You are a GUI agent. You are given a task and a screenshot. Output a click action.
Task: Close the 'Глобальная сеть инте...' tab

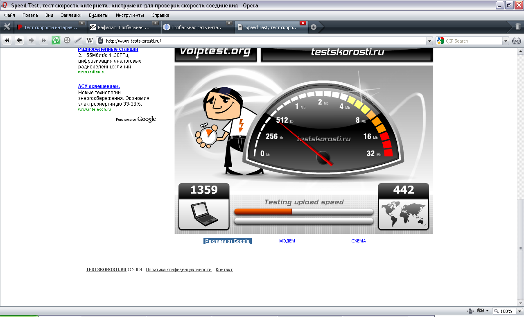point(229,23)
